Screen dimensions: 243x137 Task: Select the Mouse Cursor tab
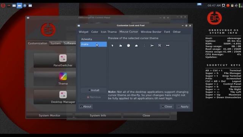(128, 32)
